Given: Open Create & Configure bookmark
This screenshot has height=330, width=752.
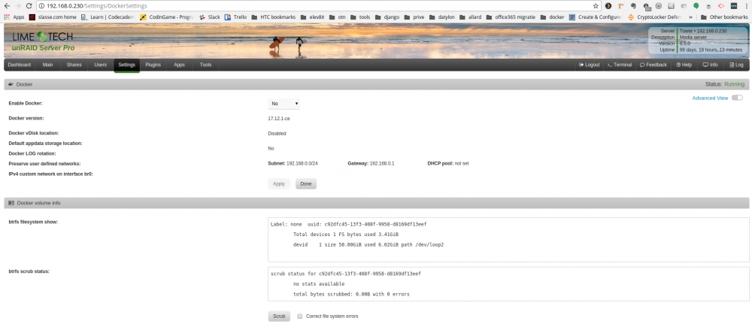Looking at the screenshot, I should pyautogui.click(x=595, y=17).
